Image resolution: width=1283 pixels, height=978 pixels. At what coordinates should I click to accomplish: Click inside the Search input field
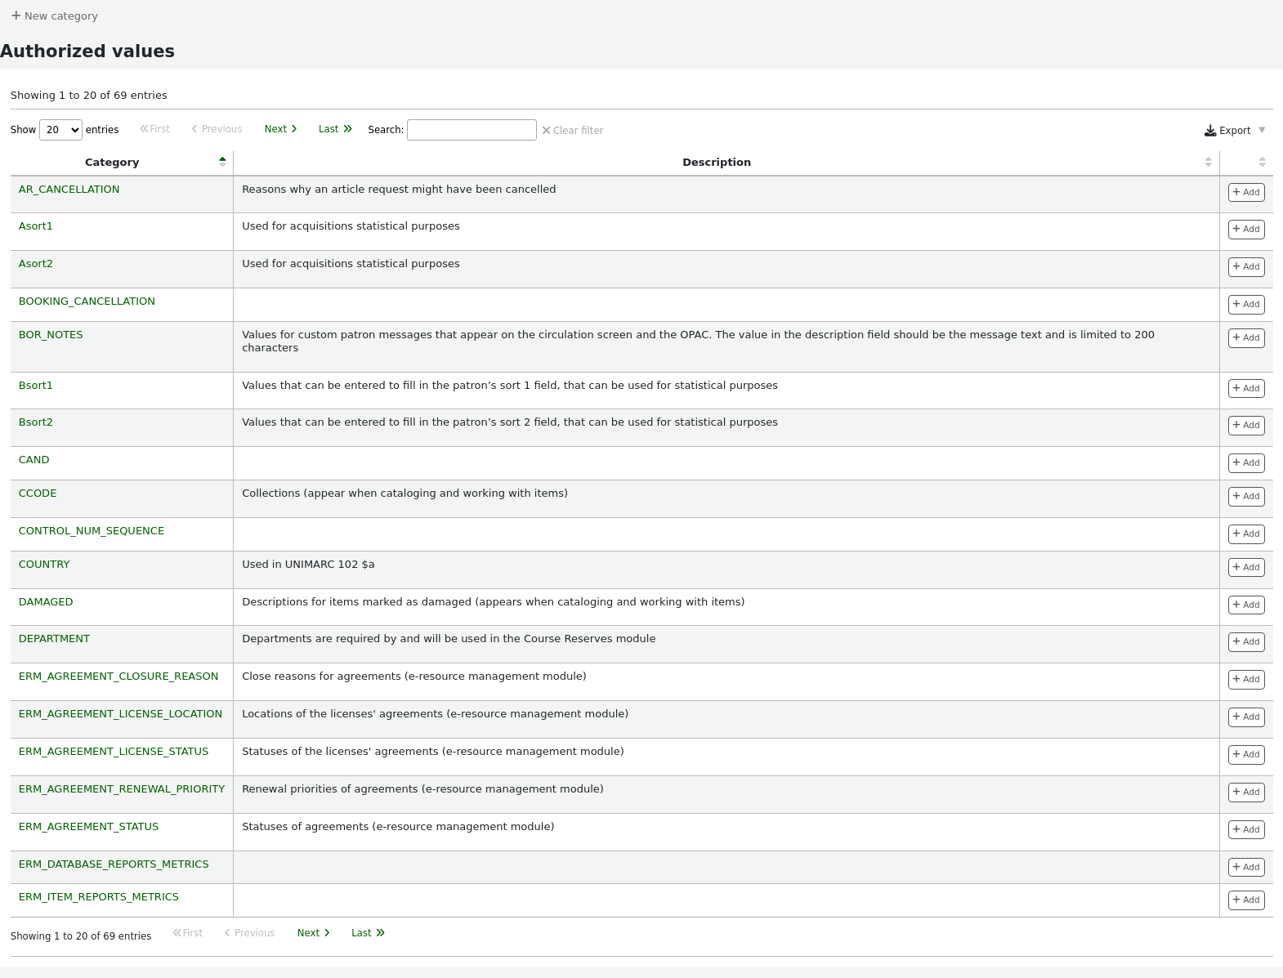click(472, 130)
